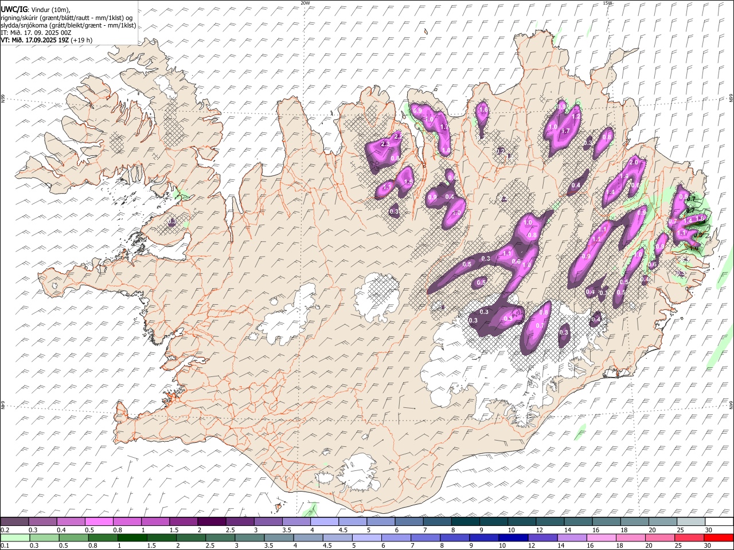This screenshot has width=734, height=550.
Task: Select the slate blue snow swatch labeled 6
Action: [x=409, y=521]
